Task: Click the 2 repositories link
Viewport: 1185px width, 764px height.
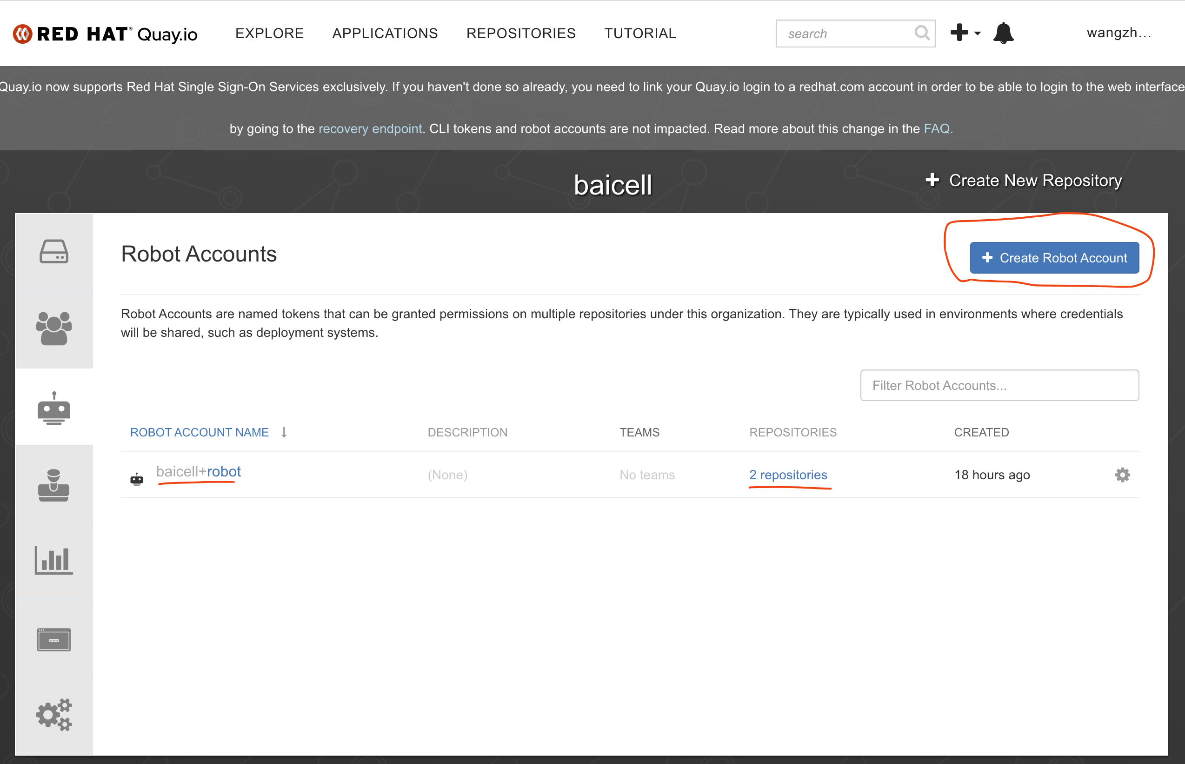Action: coord(788,475)
